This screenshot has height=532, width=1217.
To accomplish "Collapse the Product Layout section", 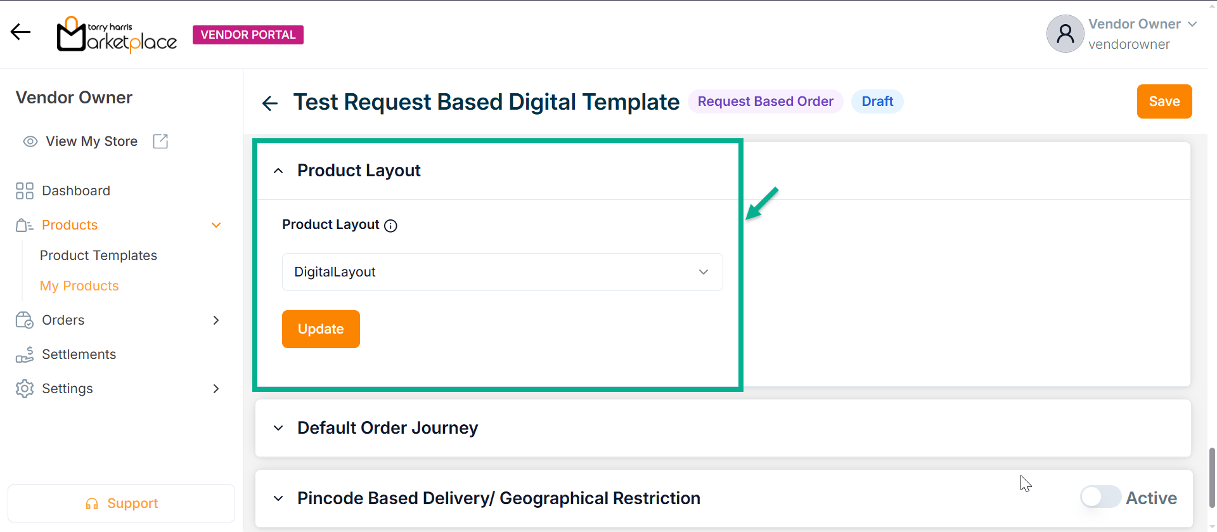I will tap(278, 171).
